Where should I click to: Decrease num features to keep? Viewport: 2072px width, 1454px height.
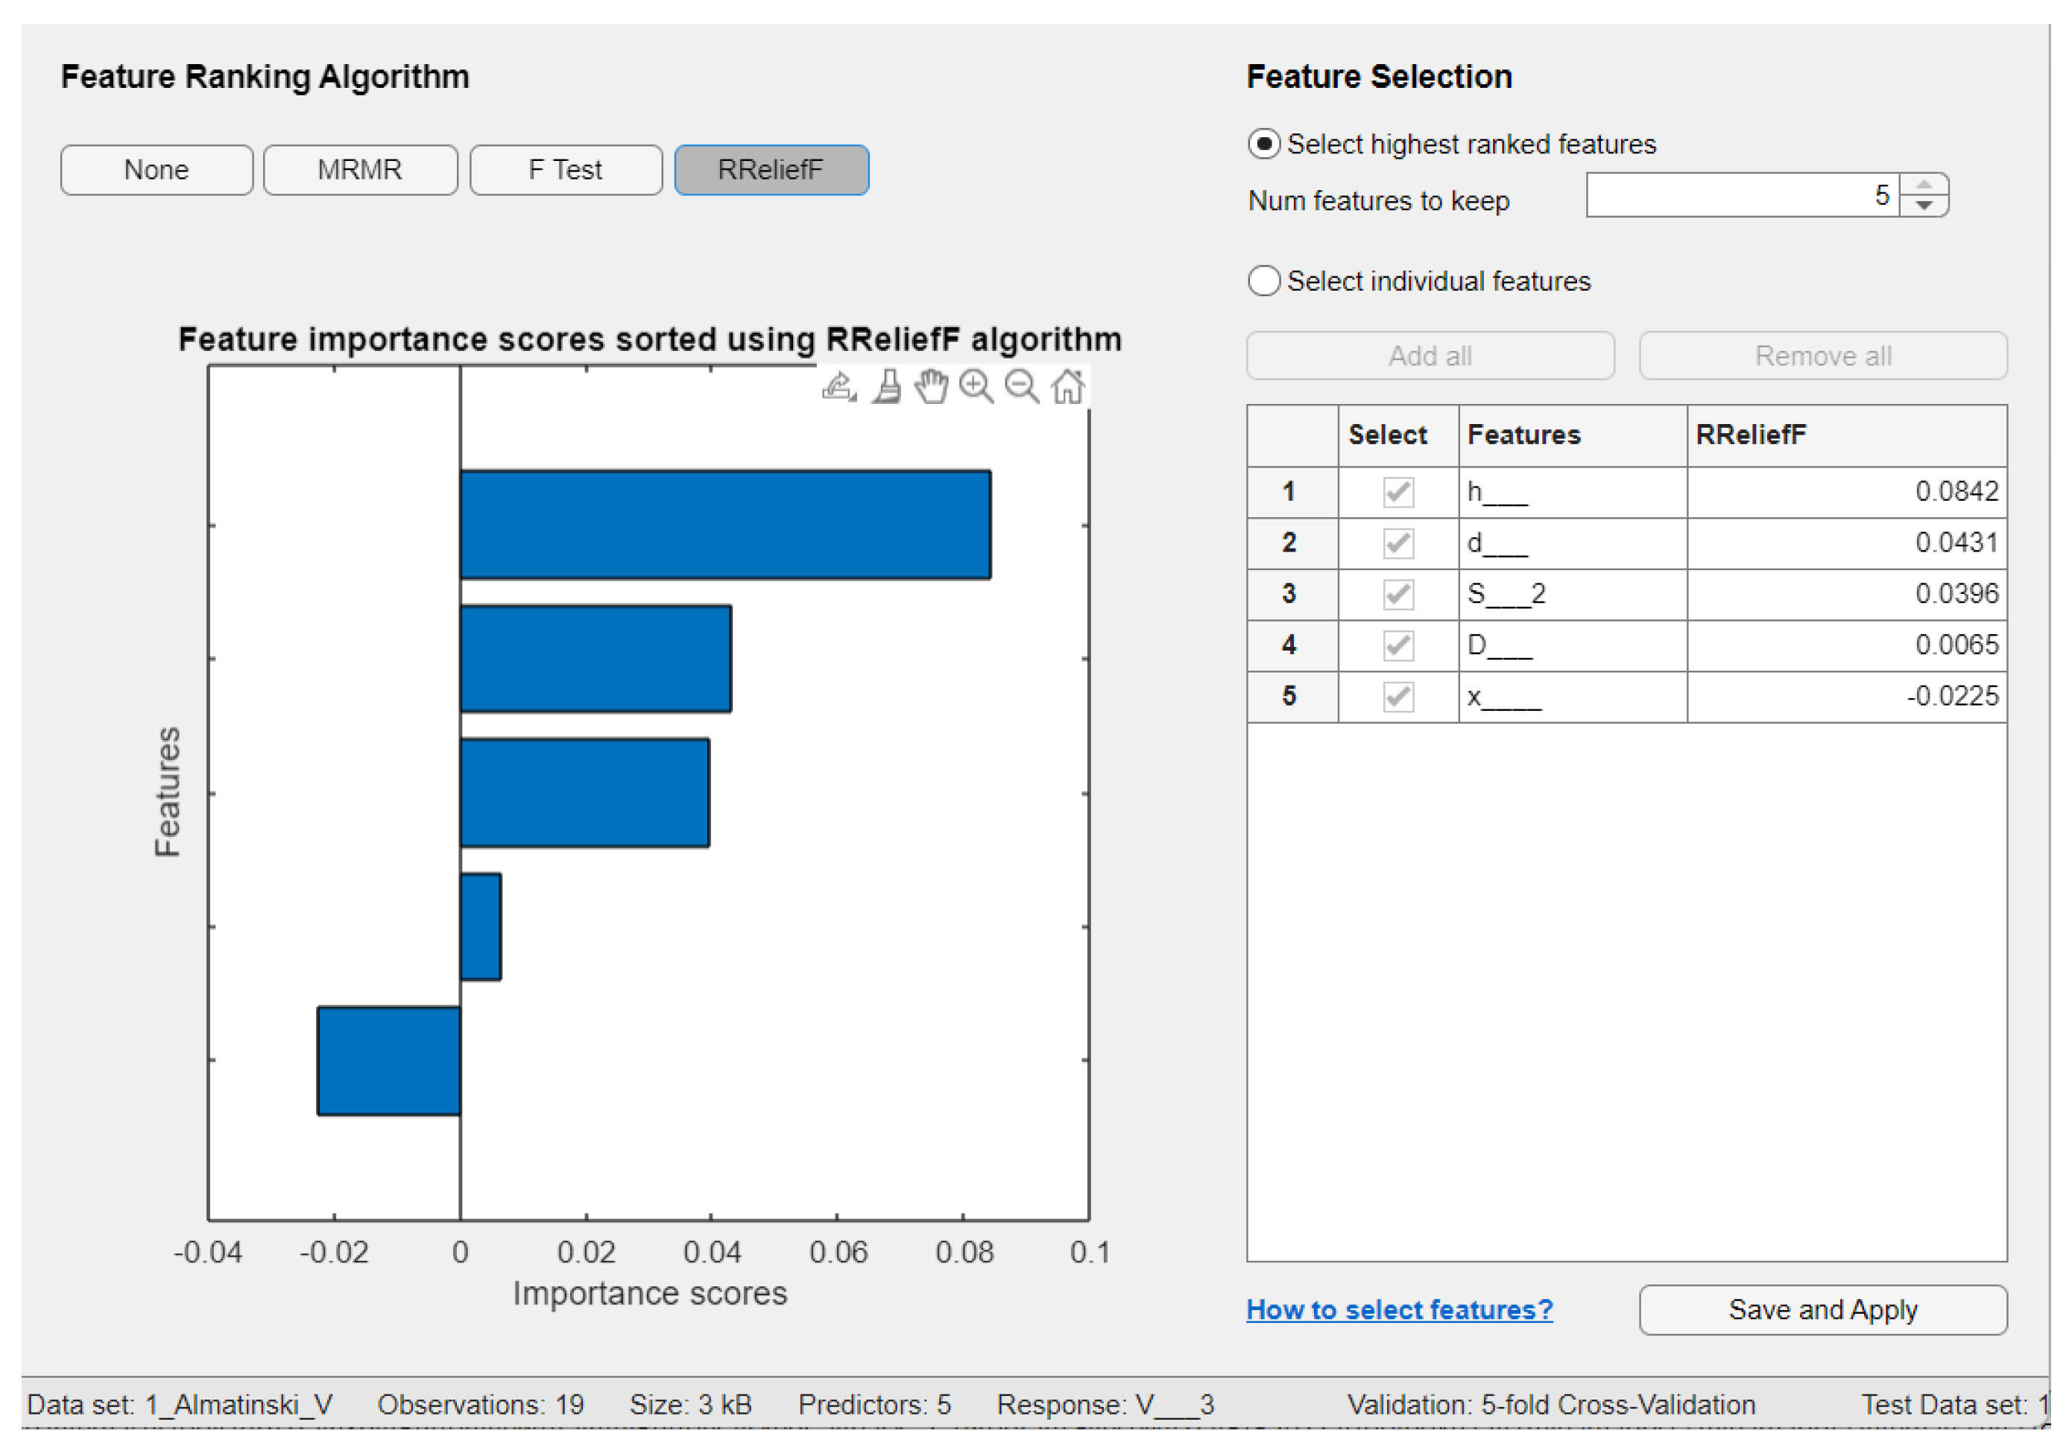pos(1924,206)
